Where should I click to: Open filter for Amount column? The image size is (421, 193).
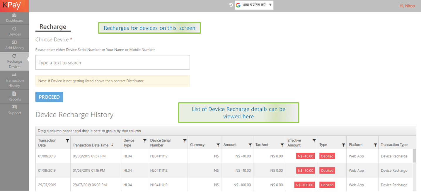250,145
